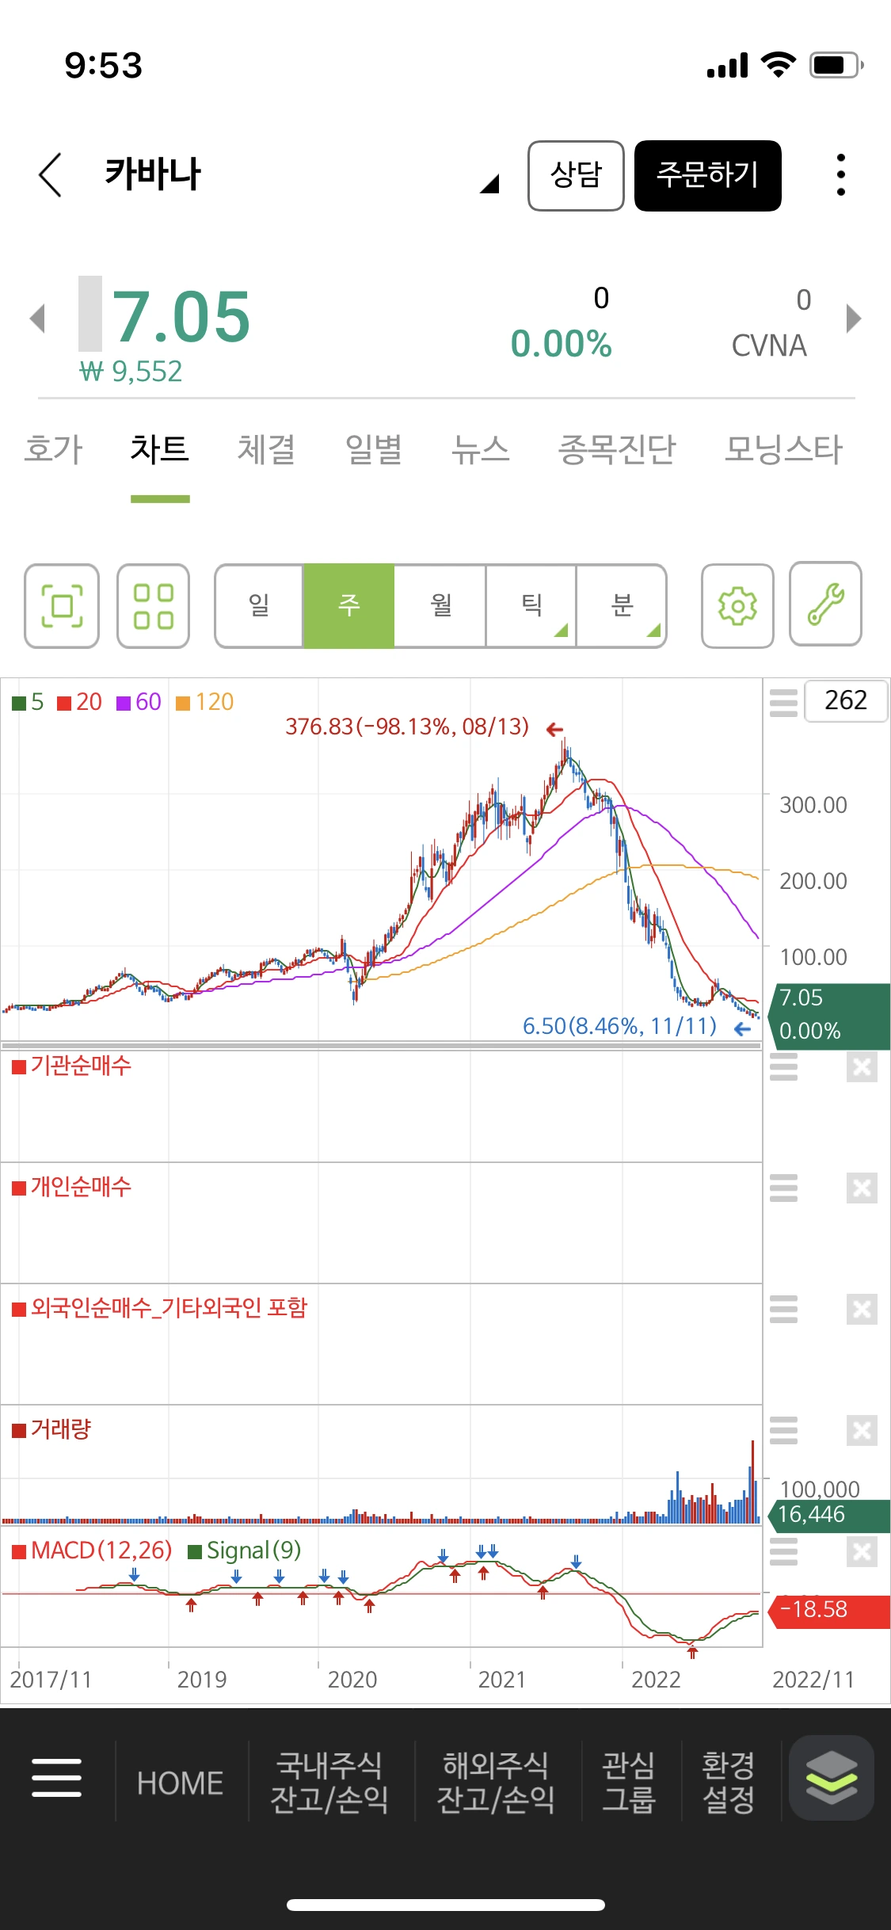Screen dimensions: 891x1930
Task: Tap the stacked layers icon in bottom bar
Action: [831, 1777]
